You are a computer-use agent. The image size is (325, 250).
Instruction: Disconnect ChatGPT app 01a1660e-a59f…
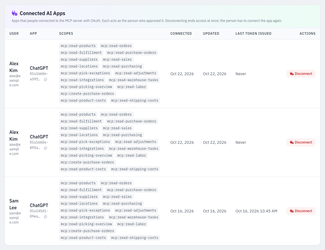click(301, 74)
